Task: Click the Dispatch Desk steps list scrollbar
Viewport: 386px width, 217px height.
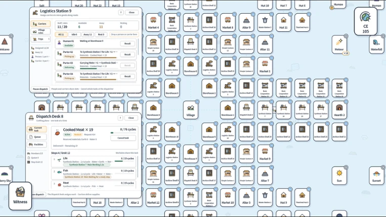Action: pos(138,167)
